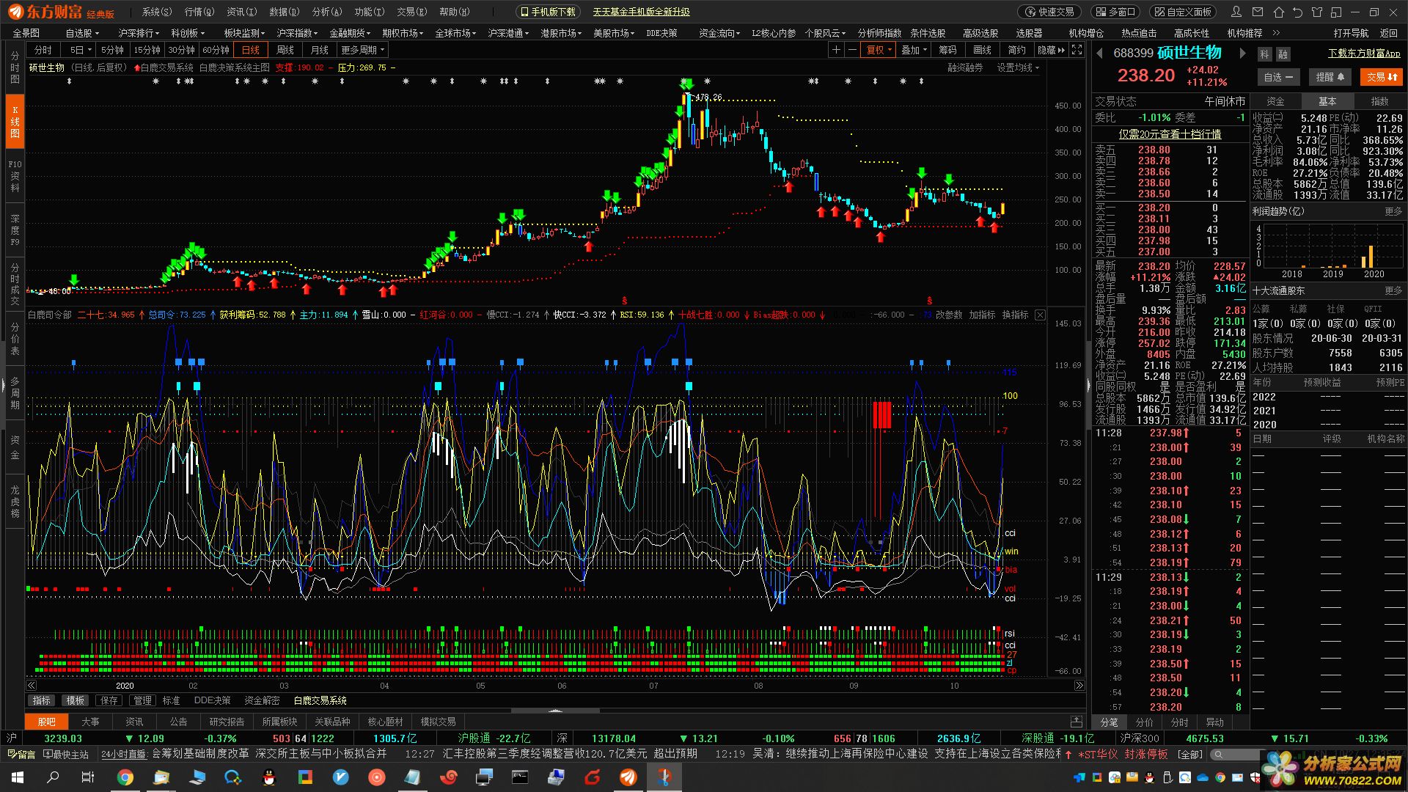Switch to 研究报告 tab
This screenshot has height=792, width=1408.
(x=227, y=722)
